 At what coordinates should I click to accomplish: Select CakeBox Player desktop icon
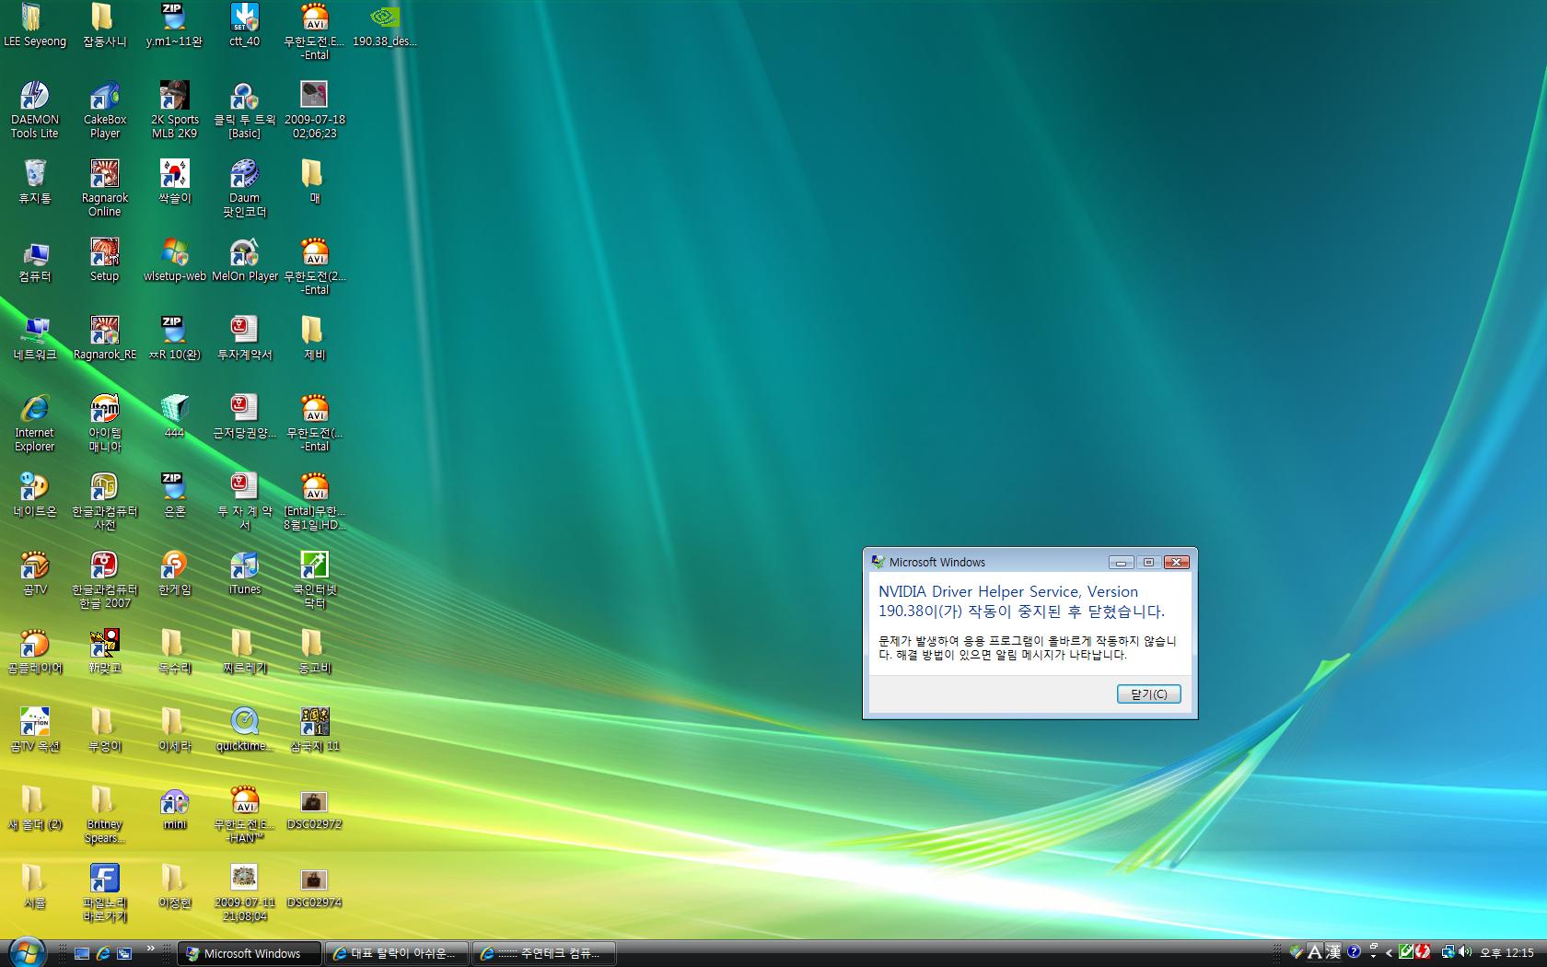[x=105, y=109]
